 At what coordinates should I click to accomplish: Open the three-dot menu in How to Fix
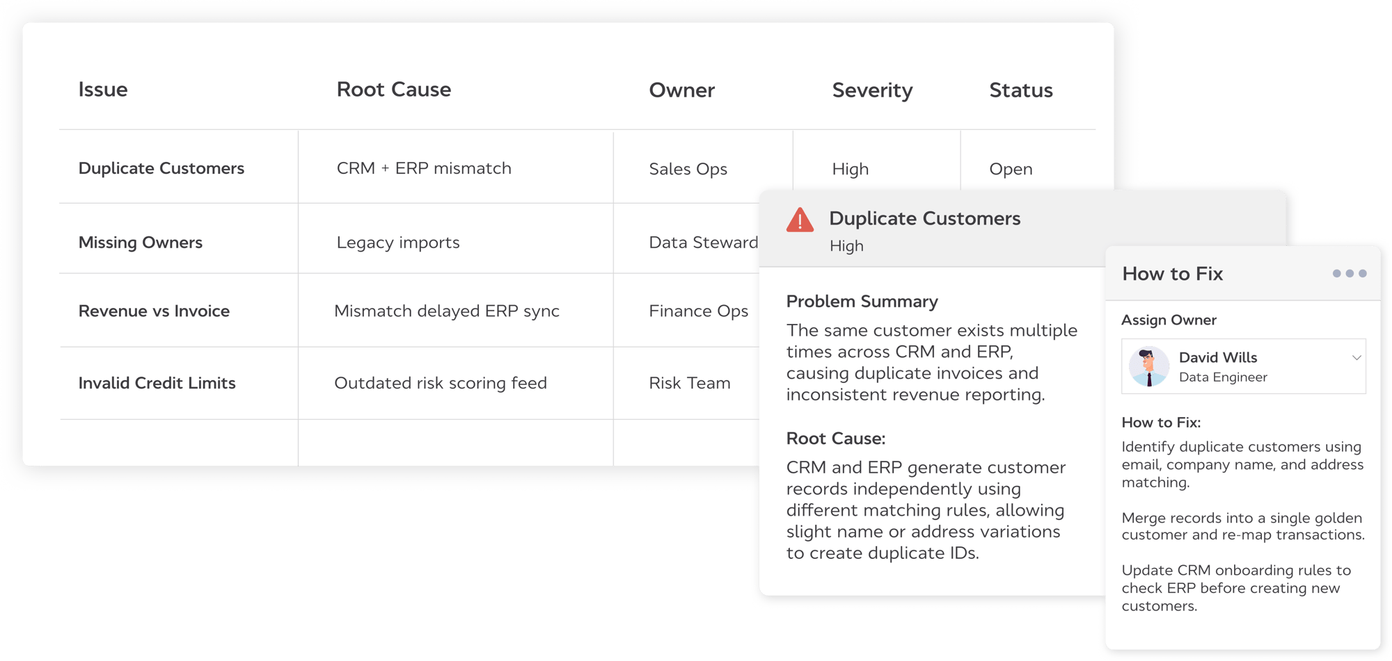(x=1349, y=274)
